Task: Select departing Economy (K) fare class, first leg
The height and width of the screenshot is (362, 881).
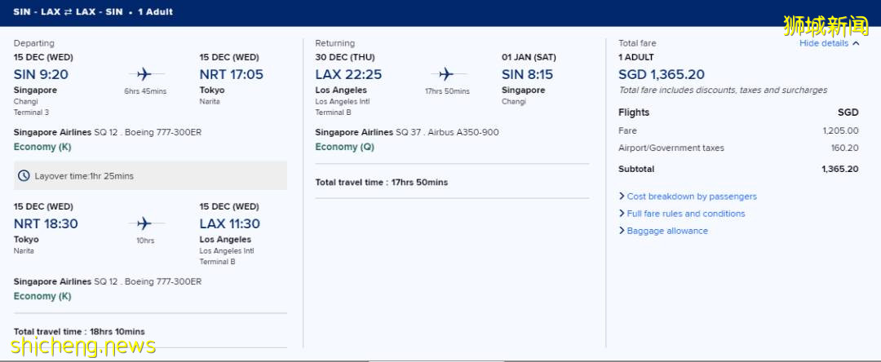Action: point(42,147)
